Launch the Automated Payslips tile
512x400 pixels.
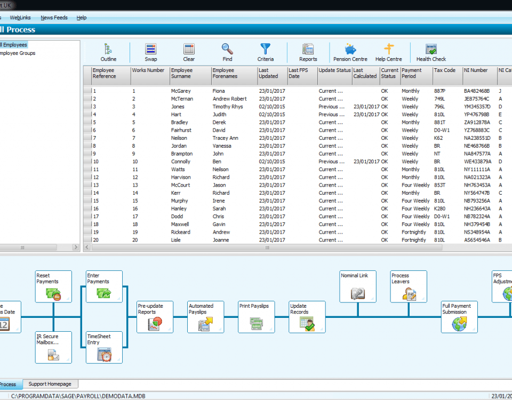(x=206, y=317)
